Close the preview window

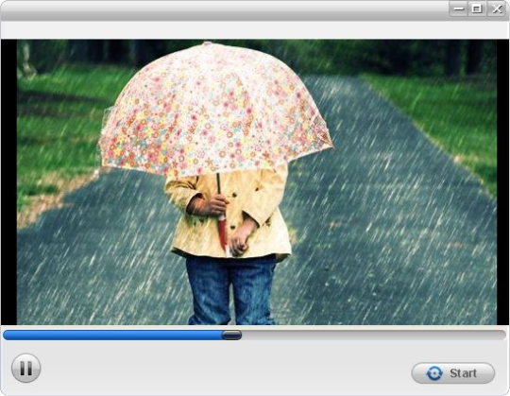(496, 9)
